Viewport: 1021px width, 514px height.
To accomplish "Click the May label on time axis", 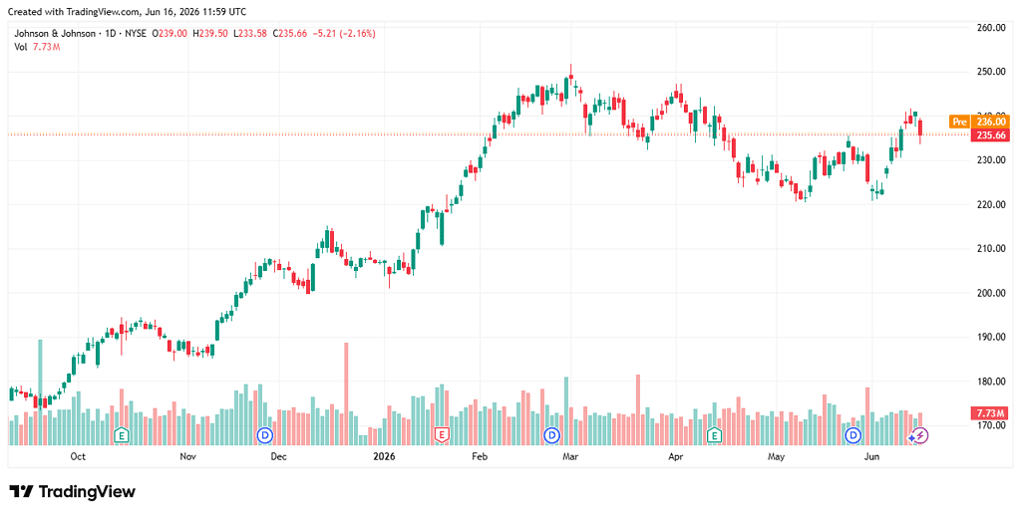I will point(775,457).
